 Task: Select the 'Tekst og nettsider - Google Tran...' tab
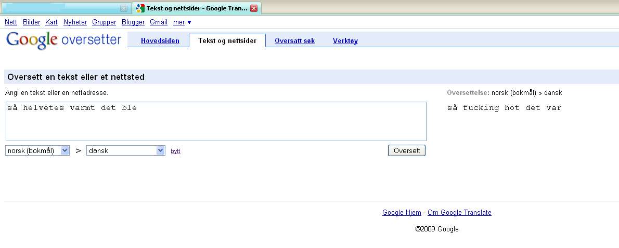click(x=197, y=8)
